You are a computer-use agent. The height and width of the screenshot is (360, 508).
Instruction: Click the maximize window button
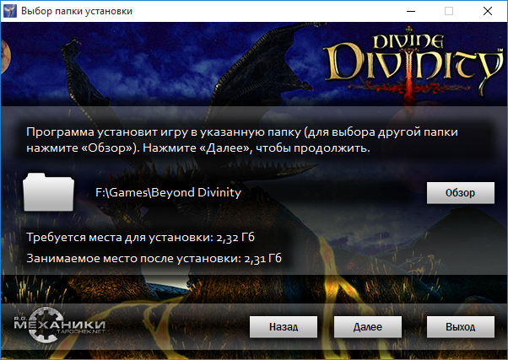click(449, 11)
